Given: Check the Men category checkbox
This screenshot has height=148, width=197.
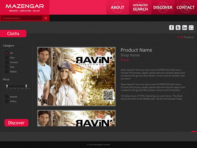Looking at the screenshot, I should click(7, 58).
